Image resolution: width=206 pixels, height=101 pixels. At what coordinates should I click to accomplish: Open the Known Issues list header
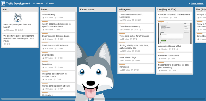(x=87, y=10)
